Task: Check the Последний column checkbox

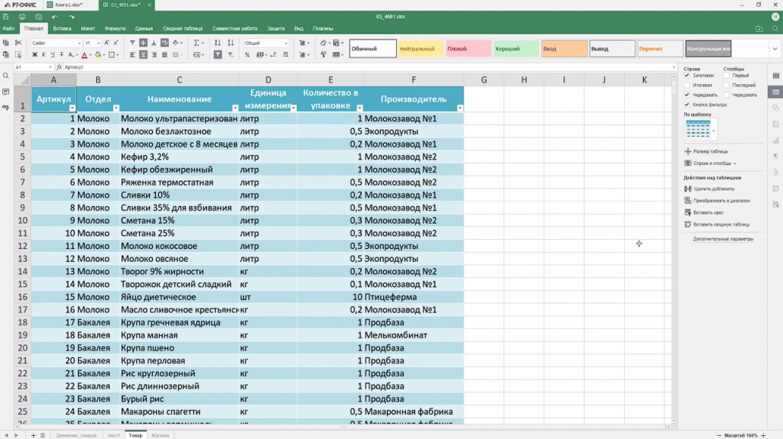Action: (726, 86)
